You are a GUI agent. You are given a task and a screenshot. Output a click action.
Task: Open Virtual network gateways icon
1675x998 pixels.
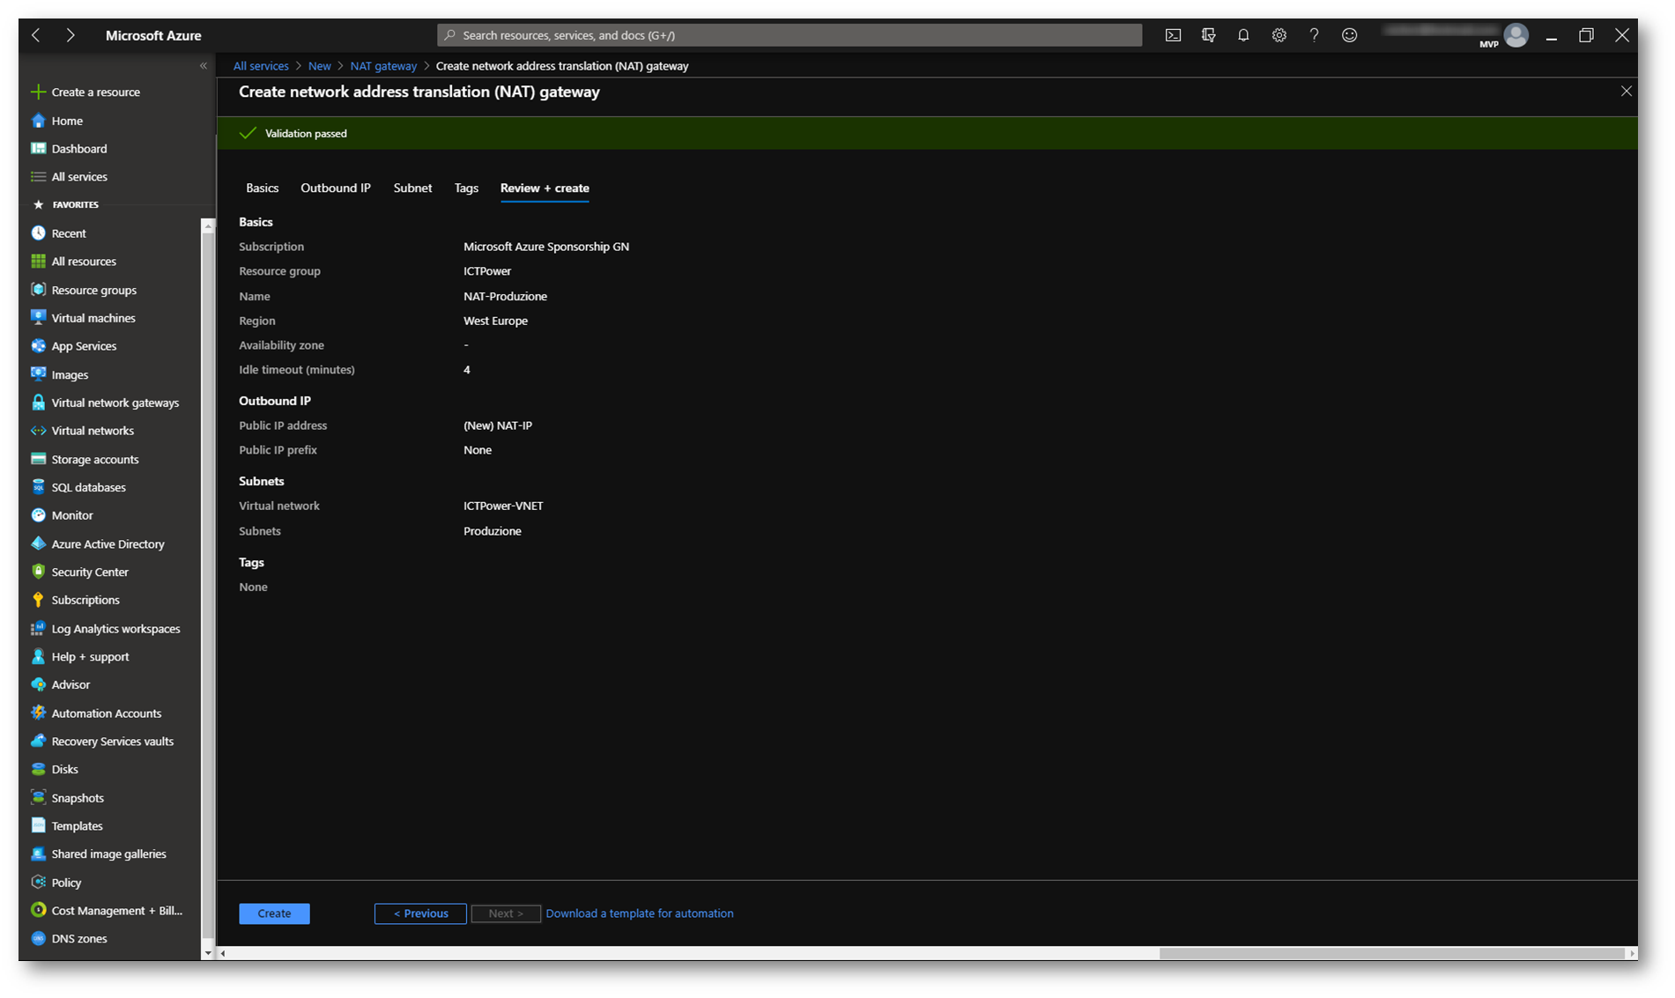click(x=38, y=403)
